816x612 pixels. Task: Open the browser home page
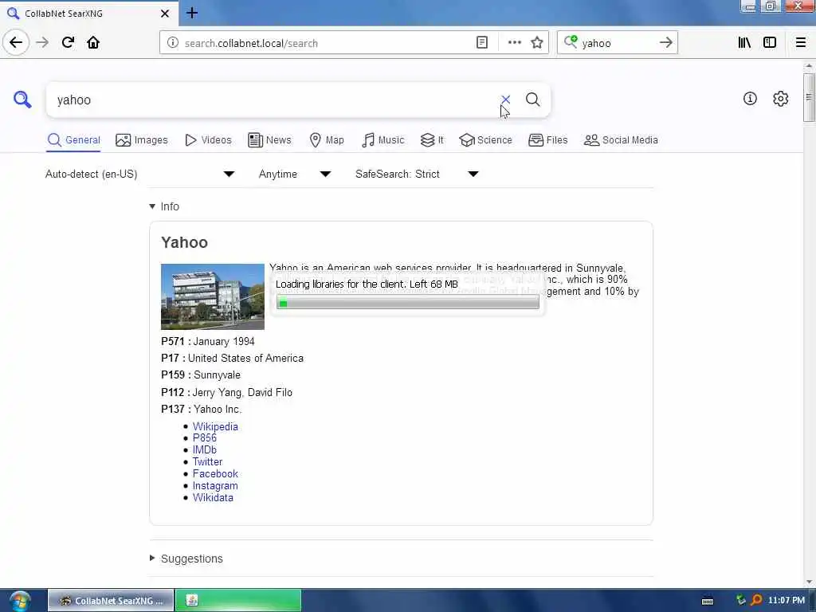[93, 43]
